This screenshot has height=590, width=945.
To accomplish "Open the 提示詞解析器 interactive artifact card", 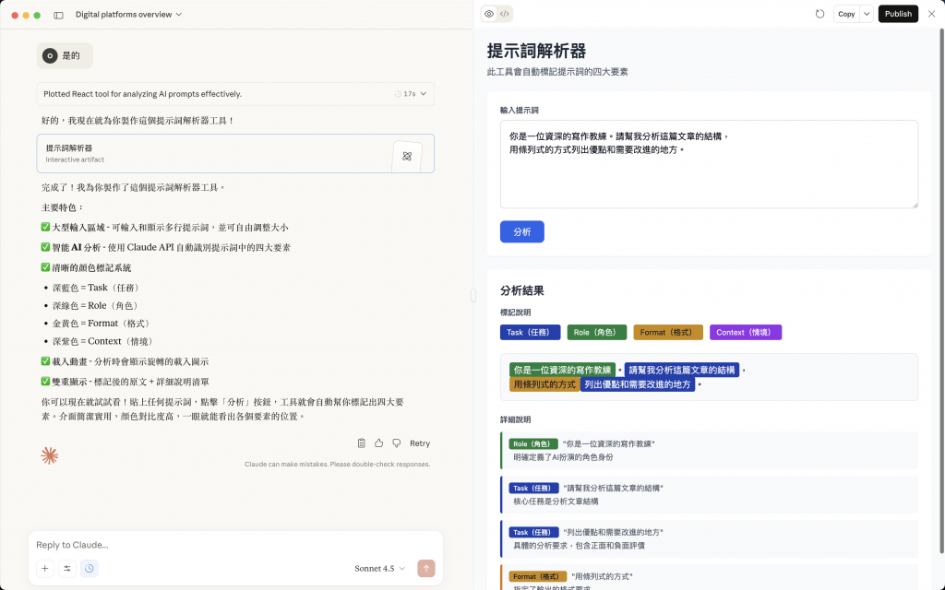I will 235,154.
